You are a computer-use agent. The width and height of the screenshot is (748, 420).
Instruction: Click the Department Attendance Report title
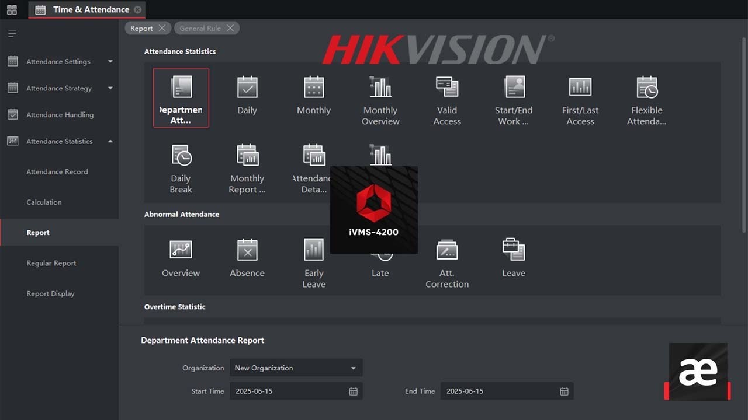(203, 340)
